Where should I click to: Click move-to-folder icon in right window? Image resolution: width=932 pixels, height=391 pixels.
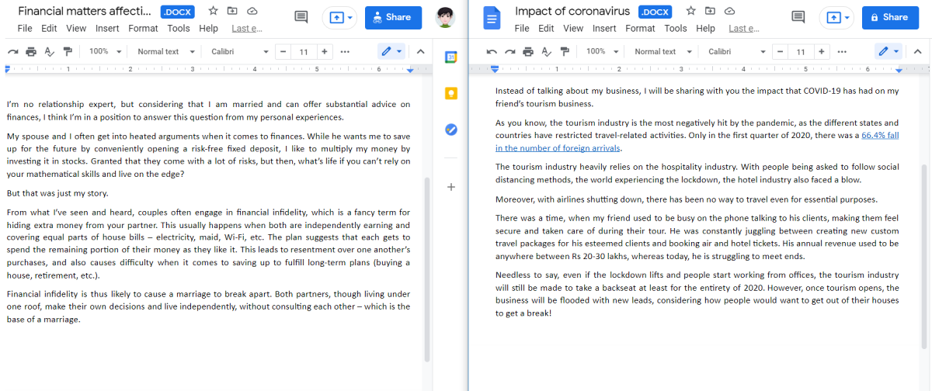[x=710, y=12]
